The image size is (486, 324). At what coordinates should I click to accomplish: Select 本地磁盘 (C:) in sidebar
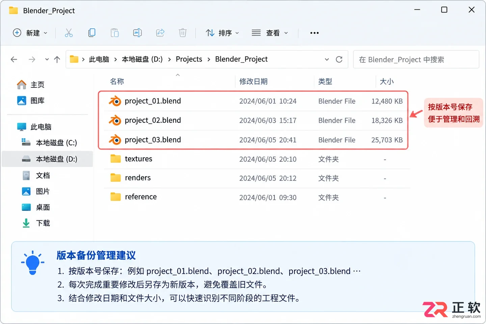point(49,143)
